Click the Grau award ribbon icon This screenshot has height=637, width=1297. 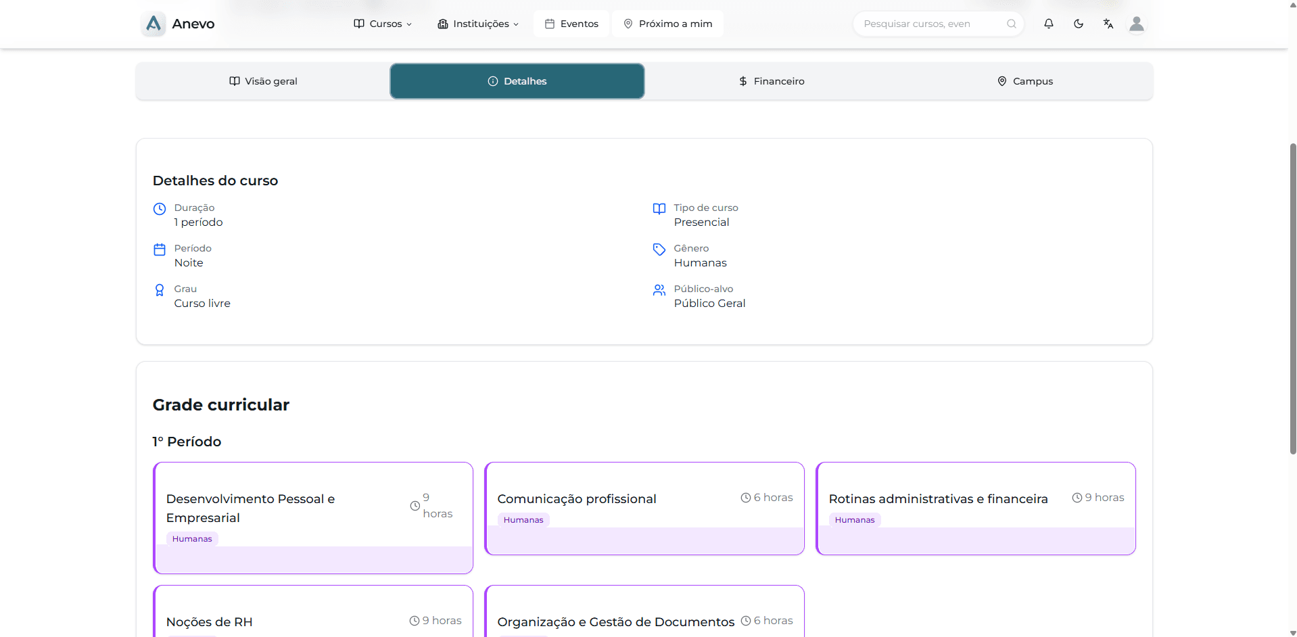pos(160,290)
